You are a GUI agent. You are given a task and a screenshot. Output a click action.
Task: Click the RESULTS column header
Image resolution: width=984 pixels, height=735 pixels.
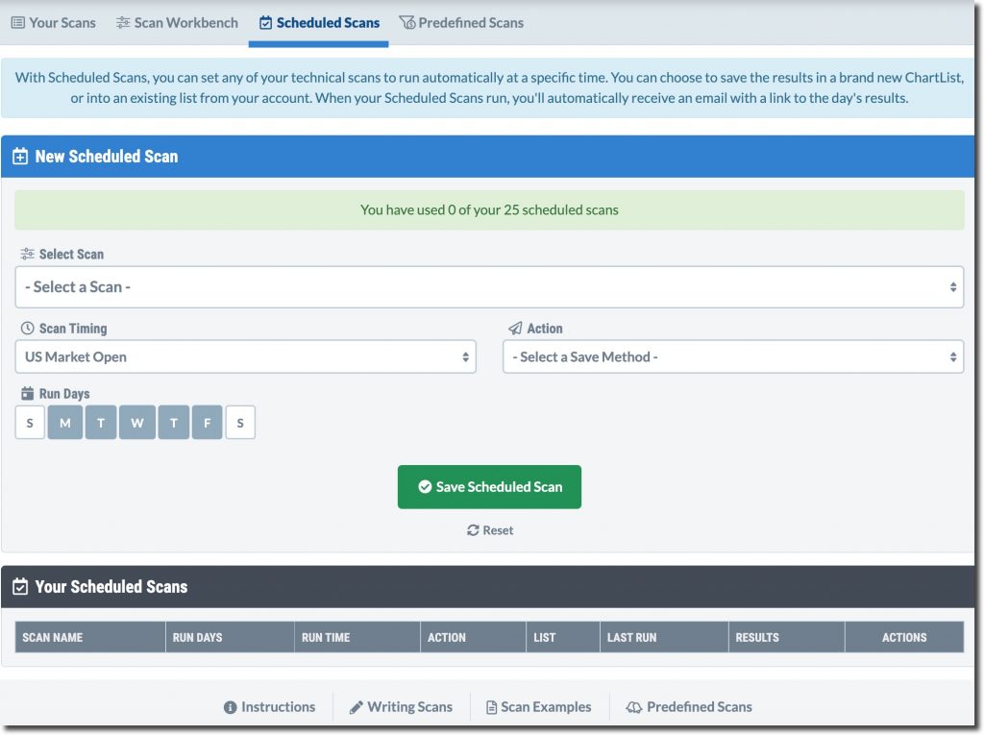click(786, 637)
